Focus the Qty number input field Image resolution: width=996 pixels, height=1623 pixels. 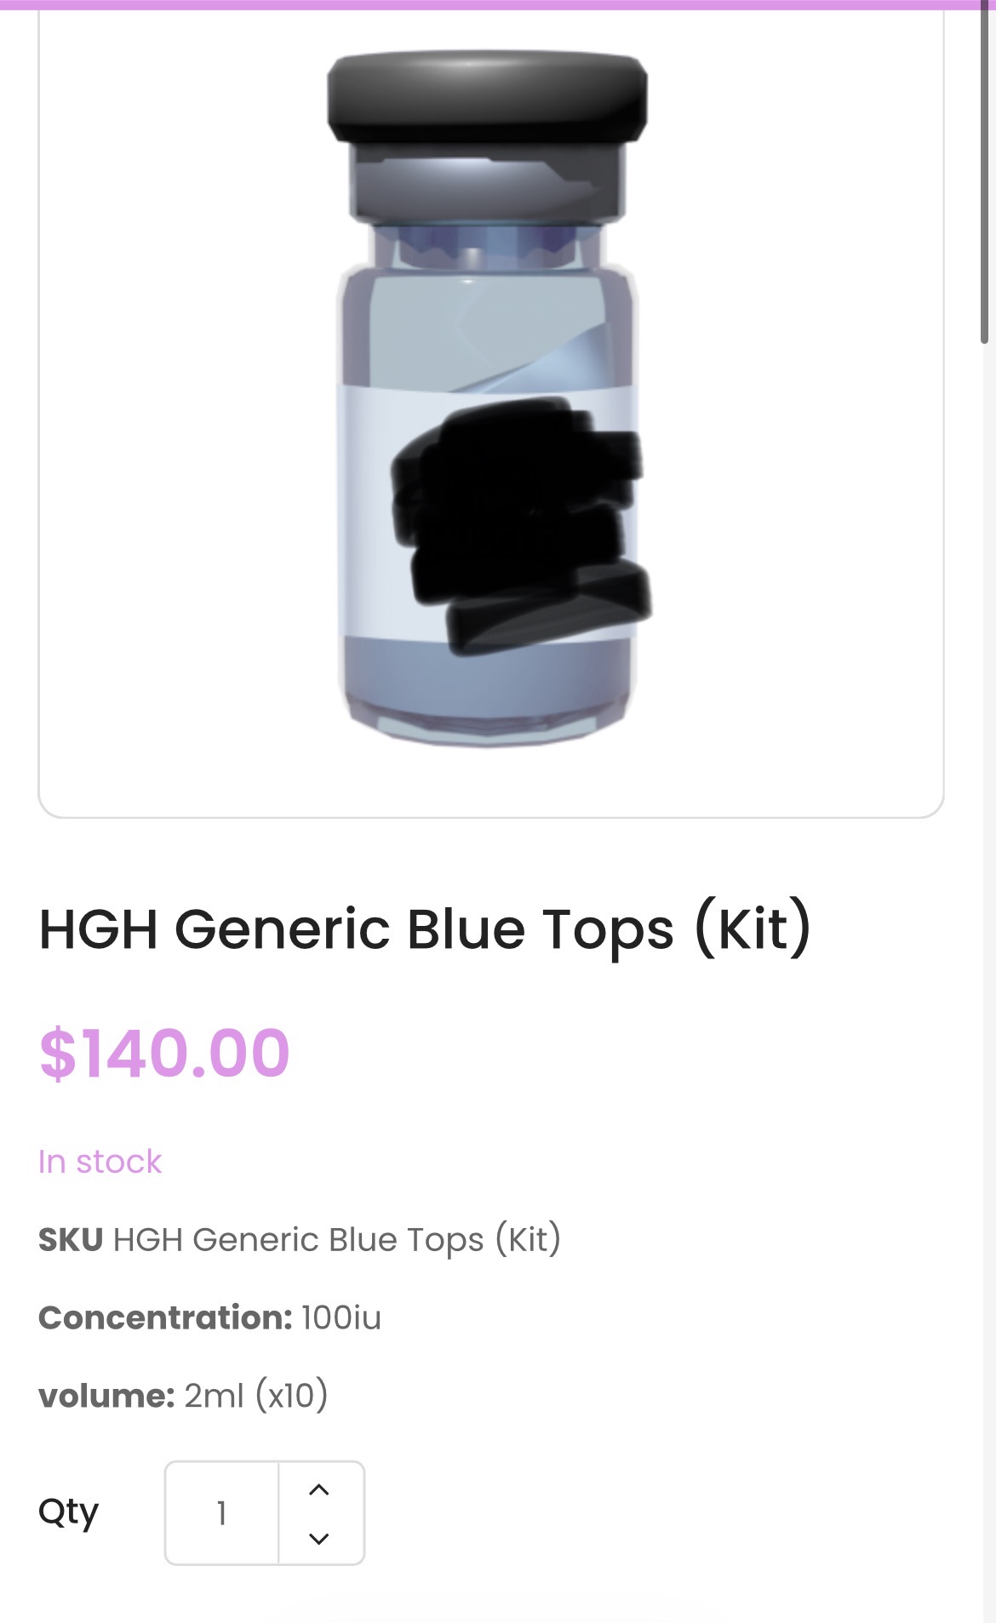pos(222,1513)
